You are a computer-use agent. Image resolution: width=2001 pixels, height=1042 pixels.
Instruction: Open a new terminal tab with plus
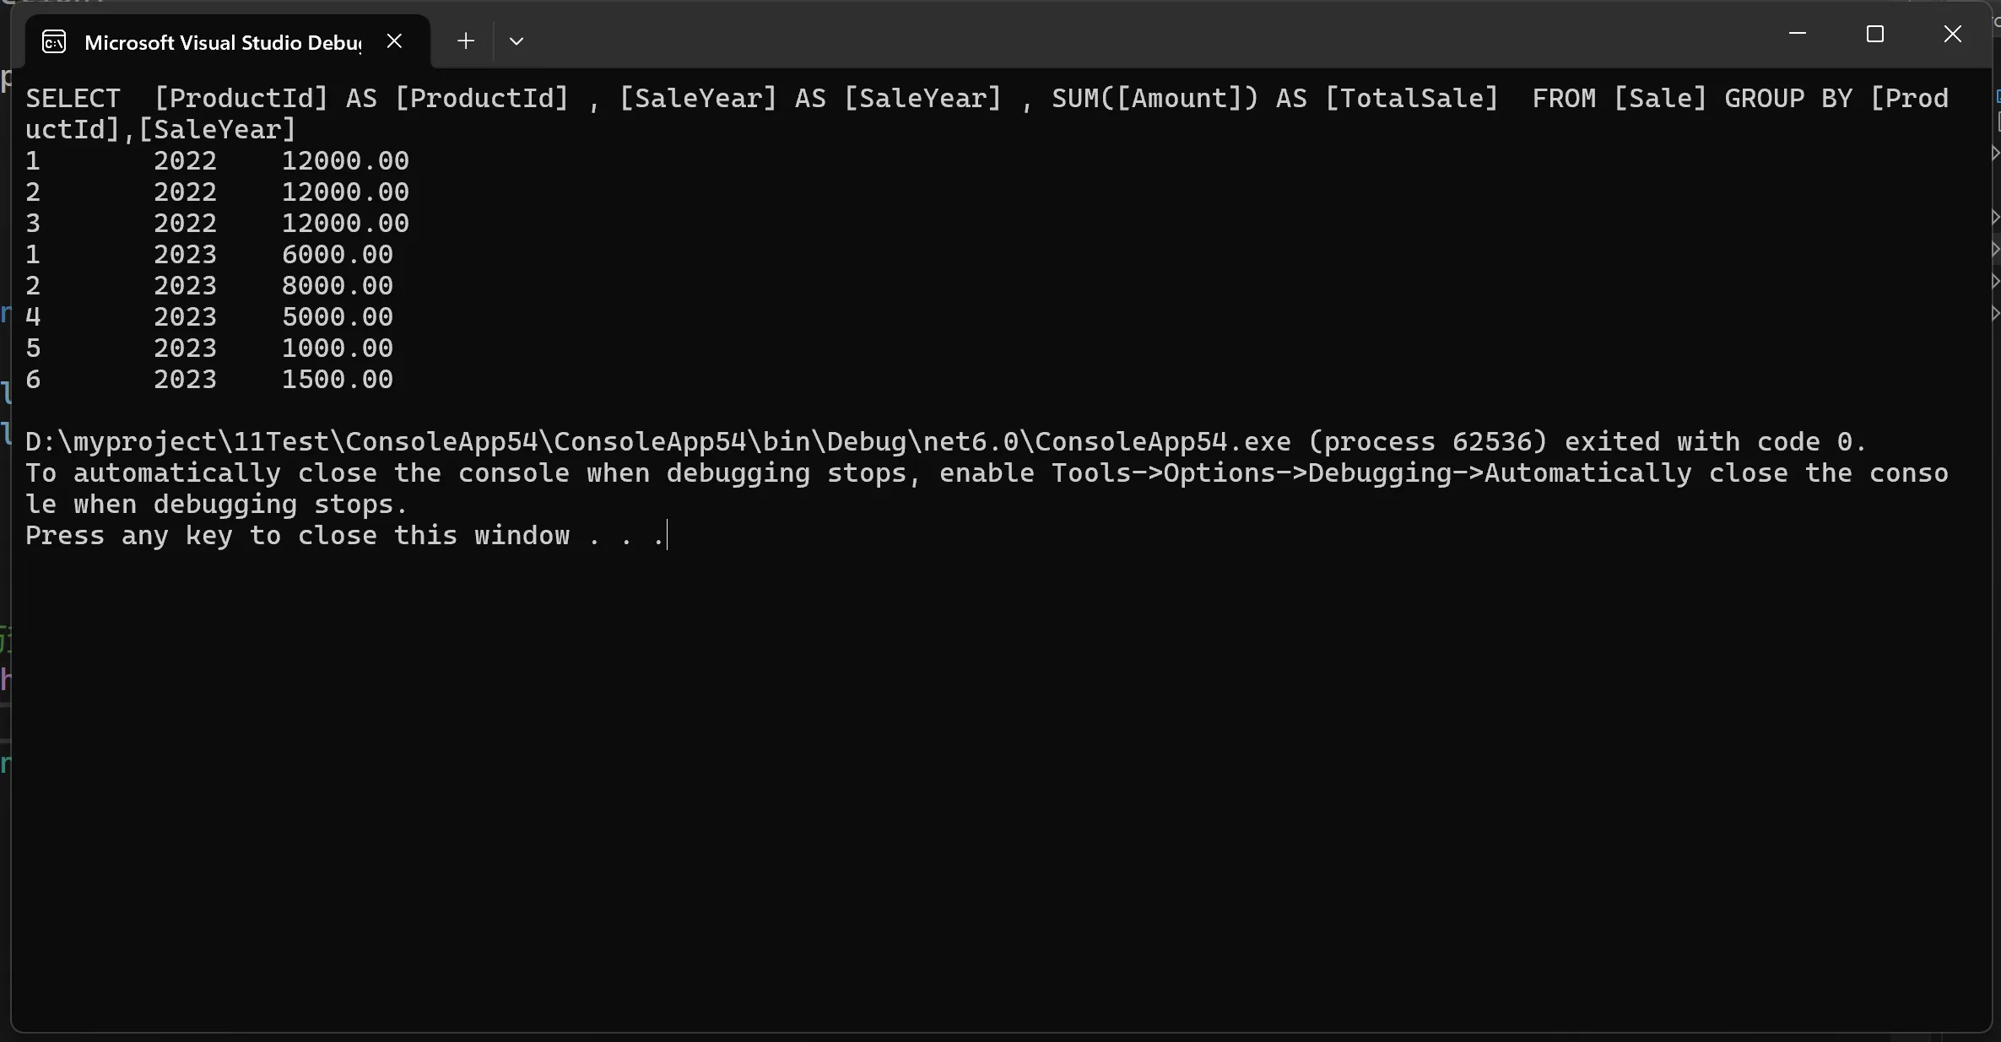coord(466,40)
